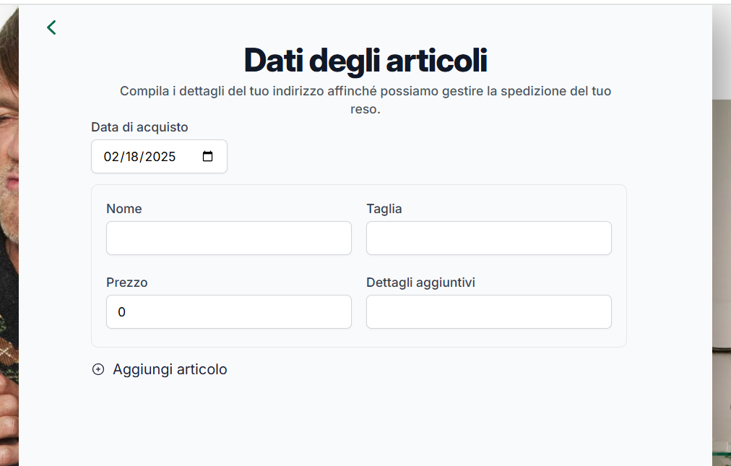The image size is (731, 466).
Task: Select the month segment 02 in date
Action: (x=111, y=157)
